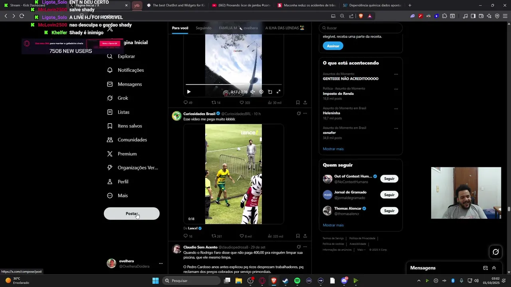
Task: Open options for conafer trend
Action: point(396,128)
